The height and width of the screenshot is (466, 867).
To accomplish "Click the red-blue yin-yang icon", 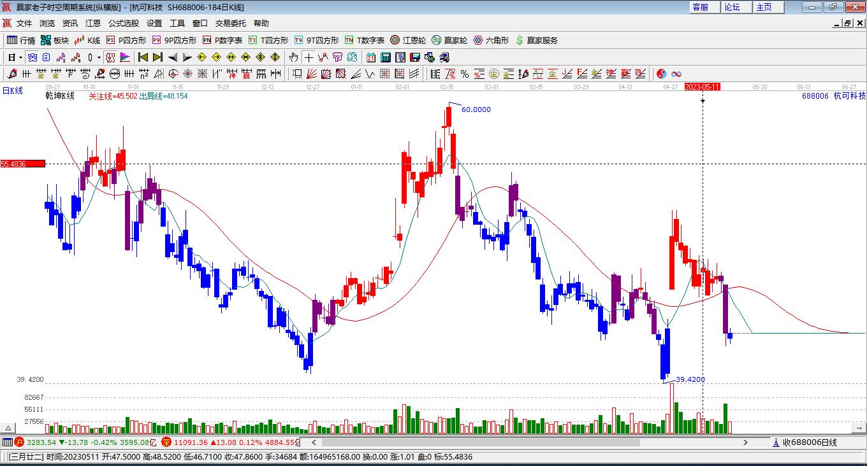I will click(x=662, y=74).
